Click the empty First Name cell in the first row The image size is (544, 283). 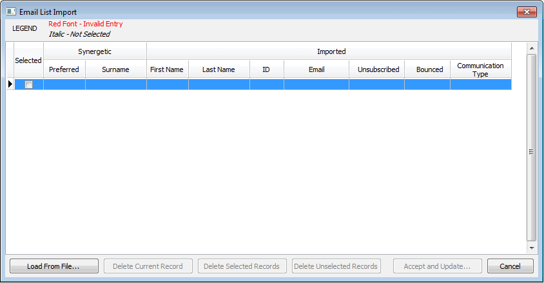[168, 84]
